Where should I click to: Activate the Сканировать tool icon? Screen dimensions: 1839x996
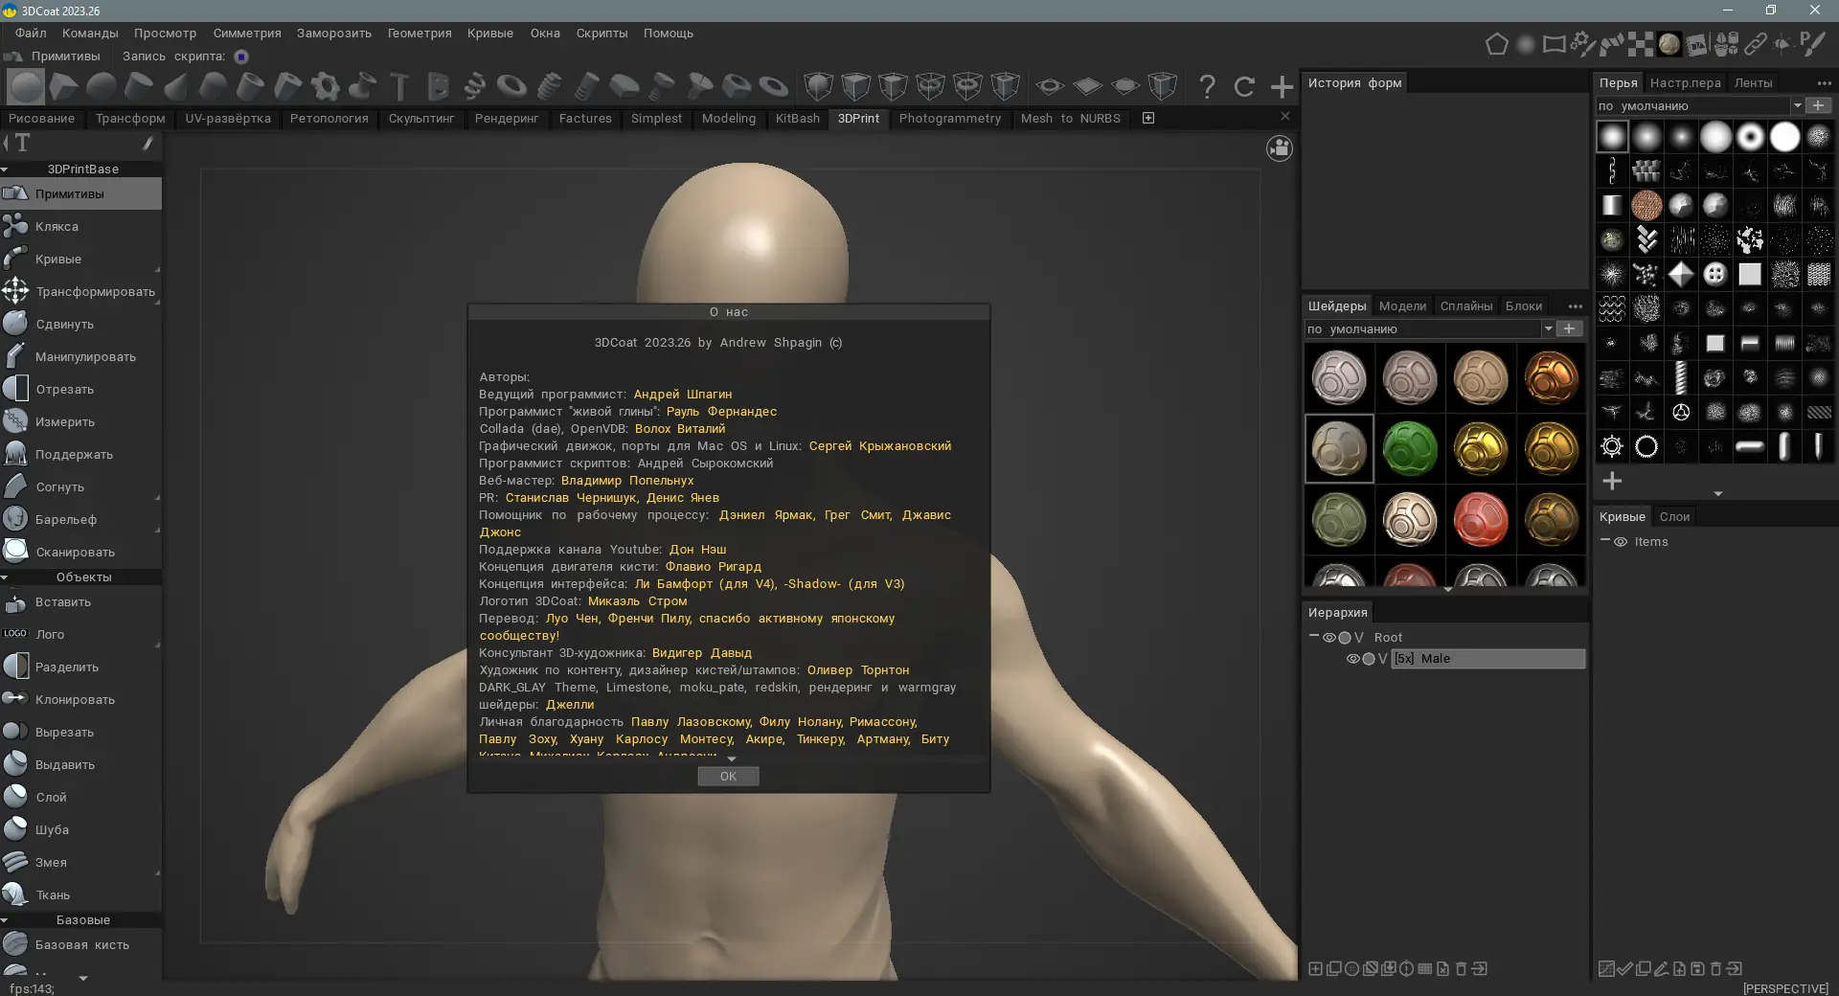(15, 552)
